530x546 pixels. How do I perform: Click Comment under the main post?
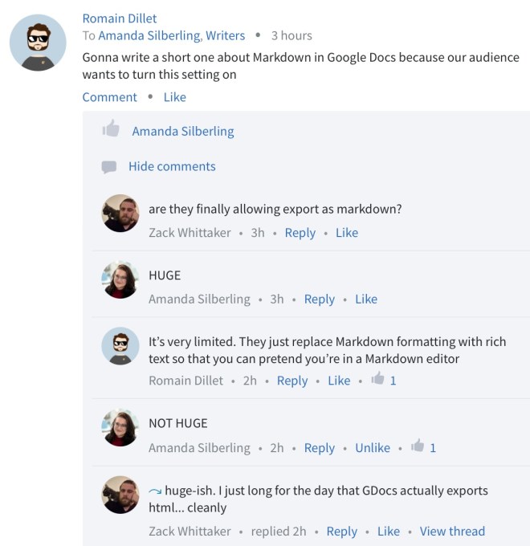point(109,97)
